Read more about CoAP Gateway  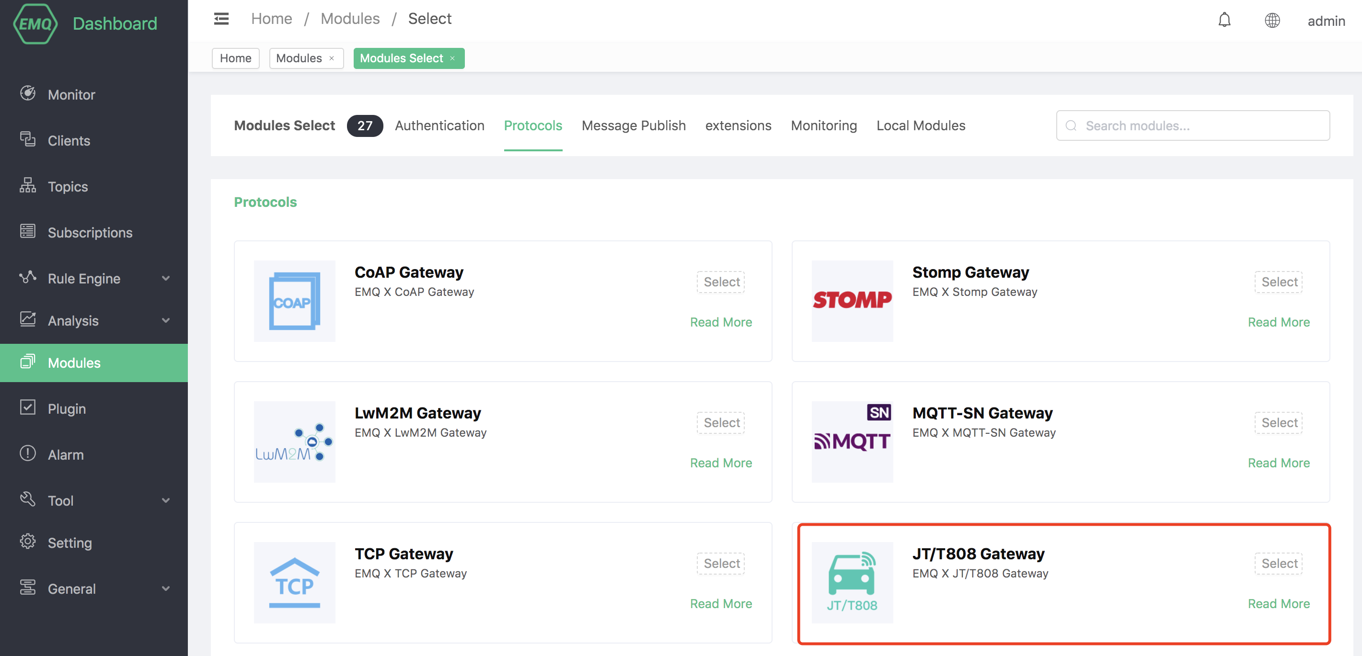pos(721,322)
